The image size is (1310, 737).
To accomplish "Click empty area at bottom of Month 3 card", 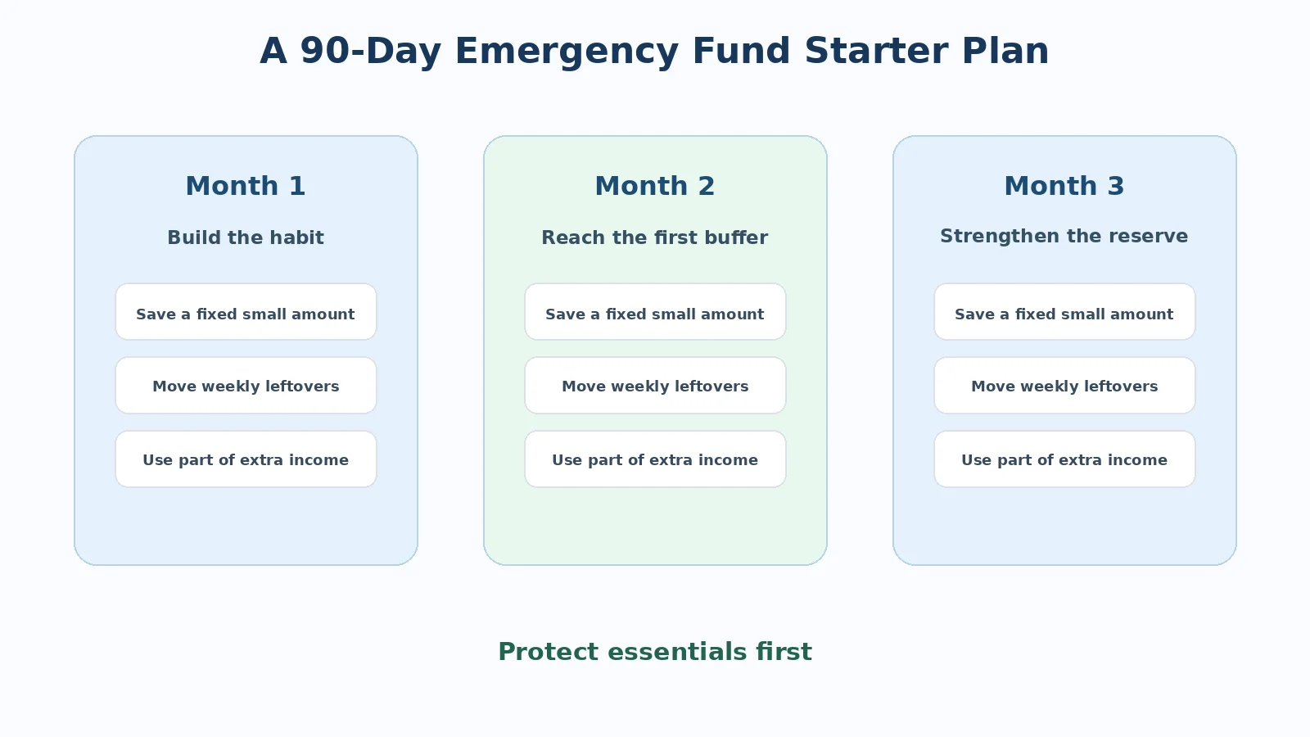I will pos(1064,526).
